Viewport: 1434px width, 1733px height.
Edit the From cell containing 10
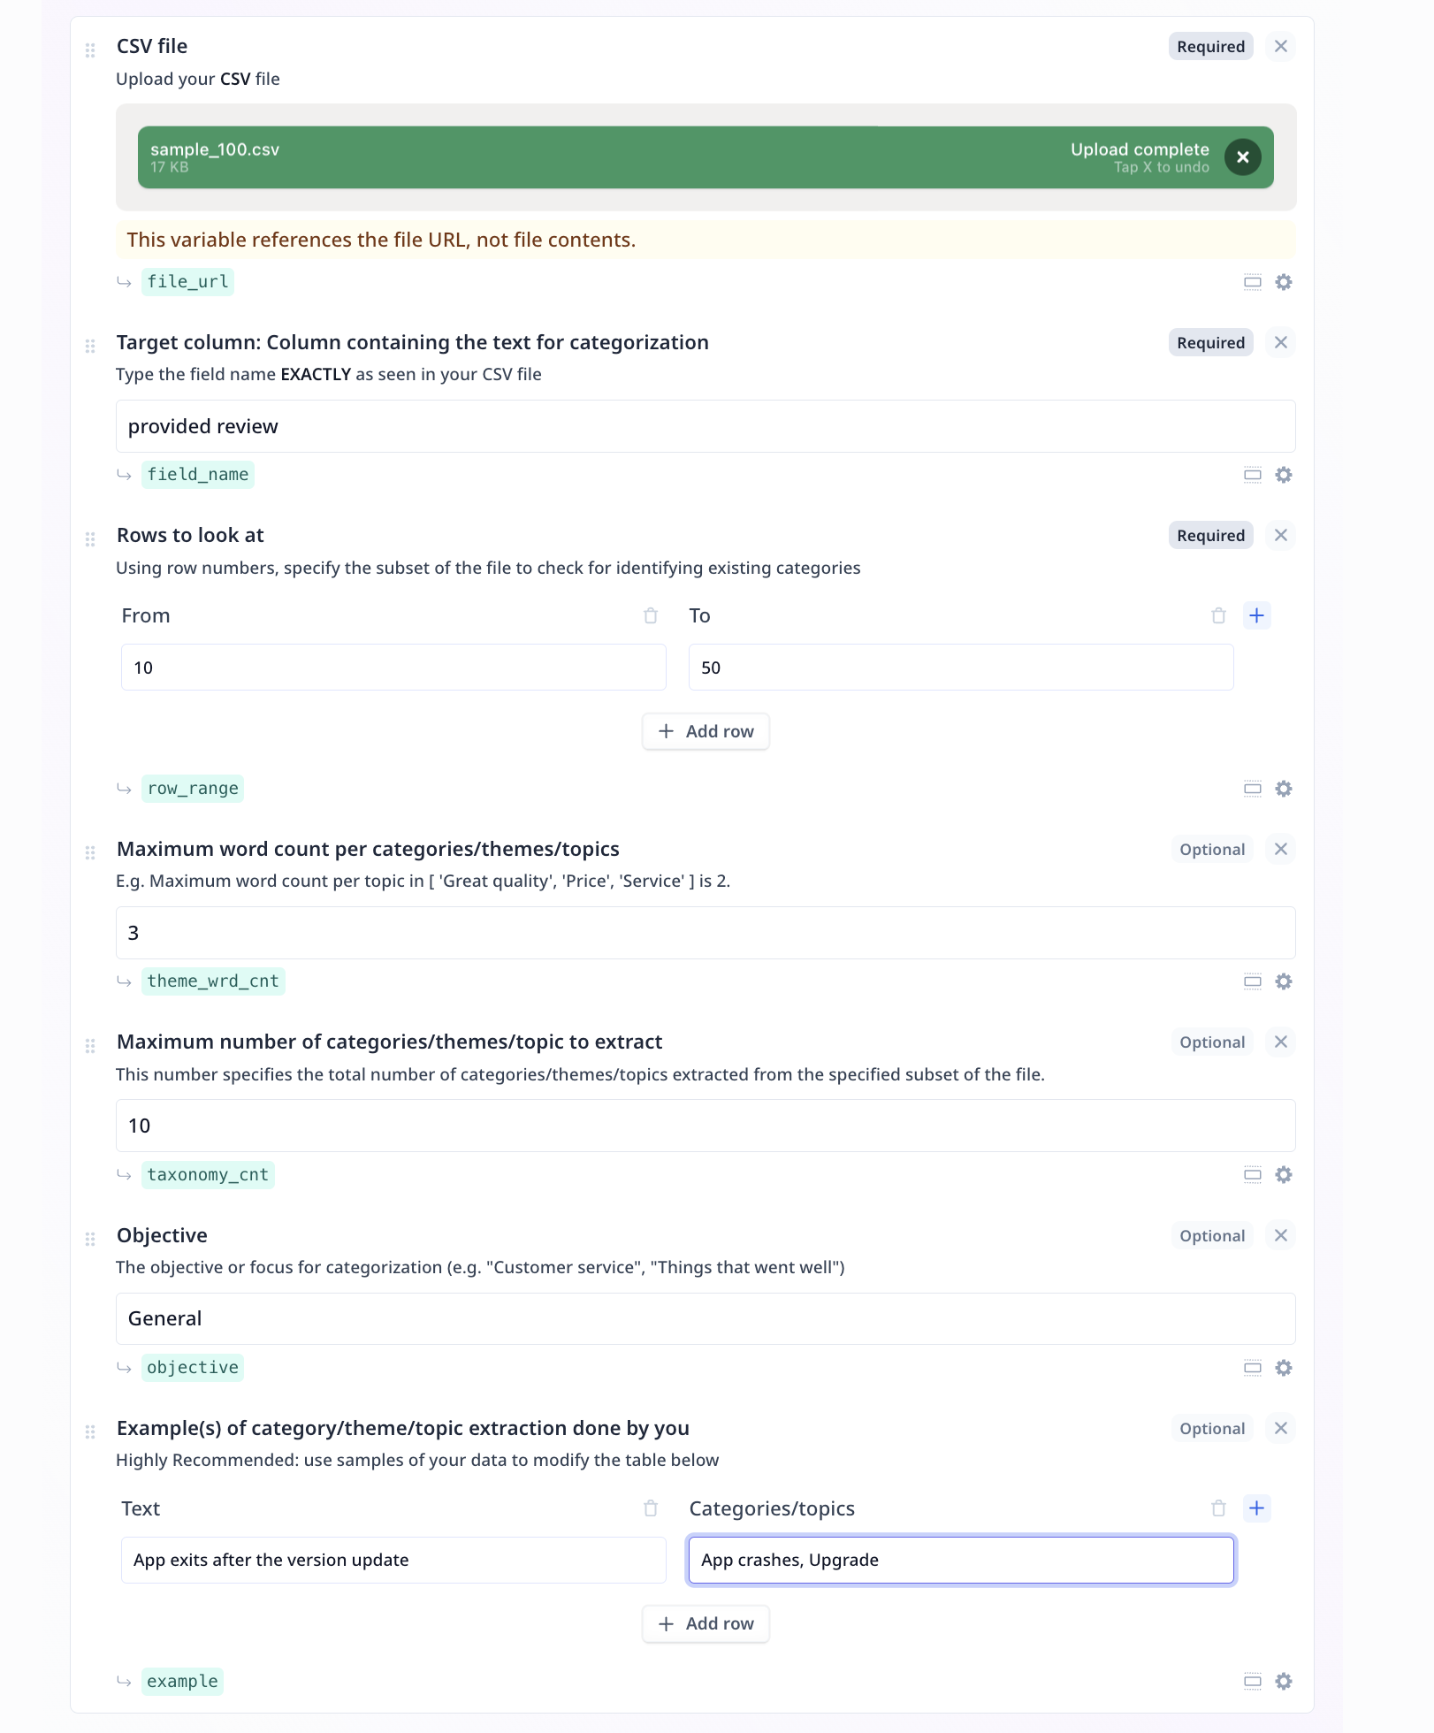click(393, 668)
